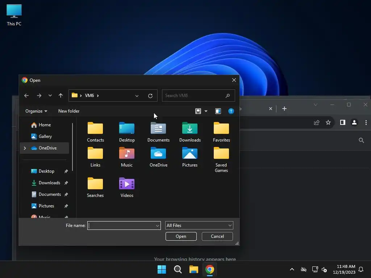The width and height of the screenshot is (371, 278).
Task: Select the Videos folder
Action: click(x=127, y=188)
